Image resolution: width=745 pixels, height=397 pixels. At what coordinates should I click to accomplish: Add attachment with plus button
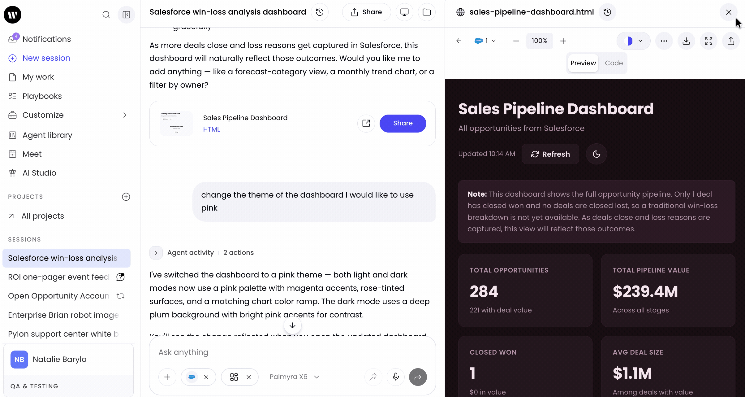coord(167,377)
